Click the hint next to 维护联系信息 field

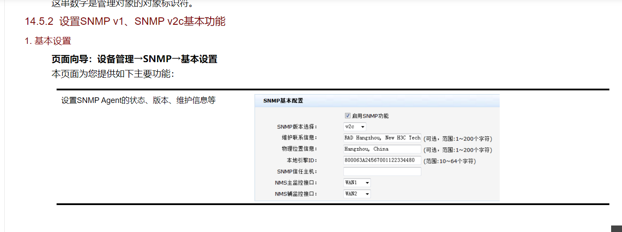(458, 139)
